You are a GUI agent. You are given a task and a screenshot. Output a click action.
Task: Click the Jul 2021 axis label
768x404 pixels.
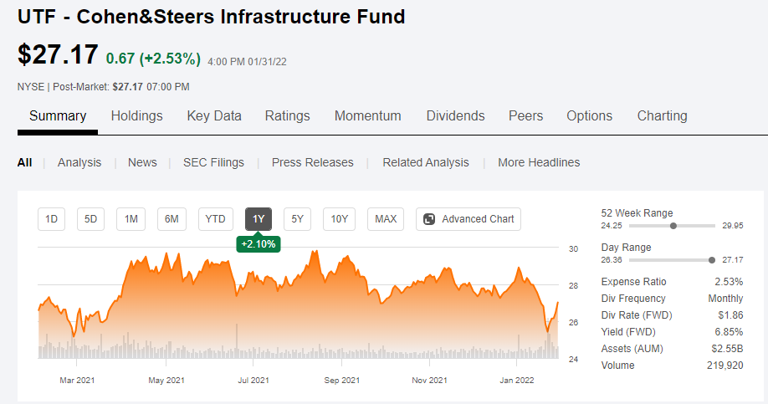tap(253, 380)
